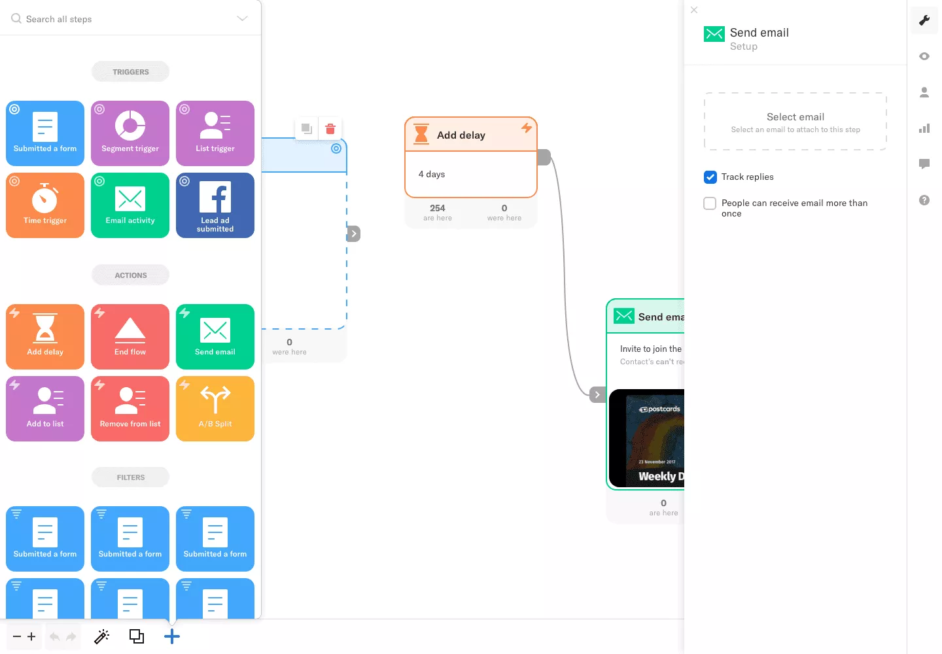Image resolution: width=942 pixels, height=654 pixels.
Task: Click the TRIGGERS section label
Action: point(131,72)
